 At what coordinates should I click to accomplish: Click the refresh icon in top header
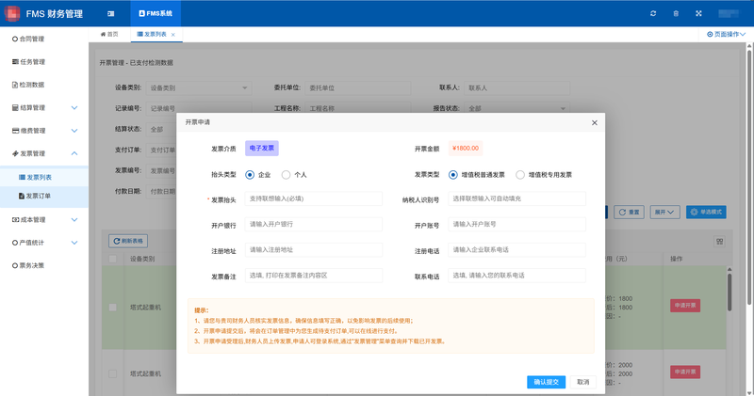coord(653,13)
